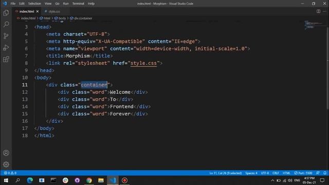Open the GitHub Desktop taskbar icon
The width and height of the screenshot is (329, 185).
(77, 180)
